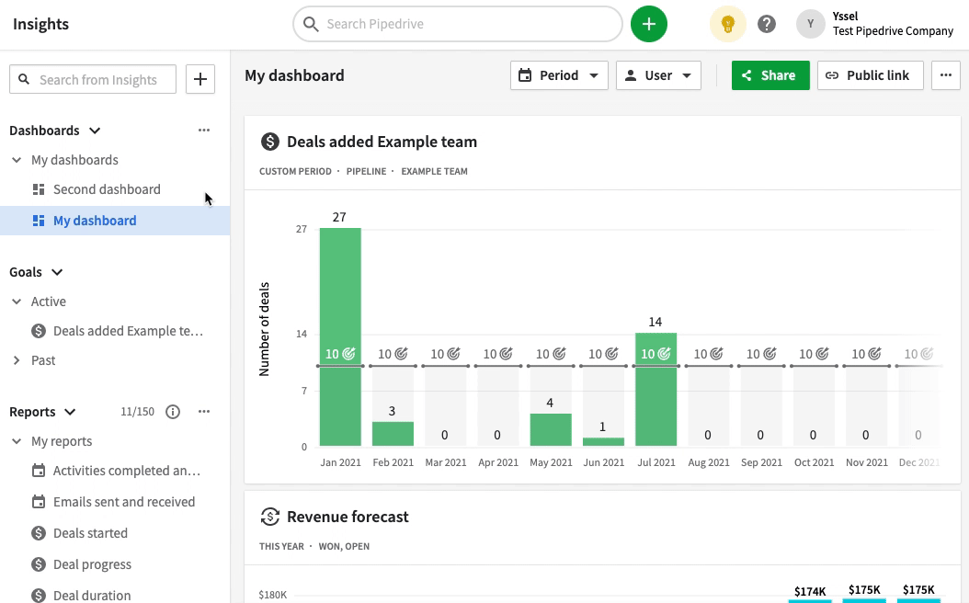Open the Deal progress report
This screenshot has width=969, height=603.
[92, 564]
